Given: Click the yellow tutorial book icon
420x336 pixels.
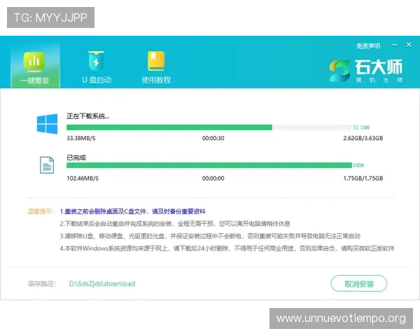Looking at the screenshot, I should point(156,61).
